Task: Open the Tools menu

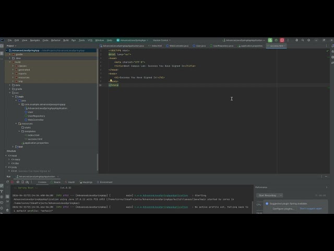Action: 81,40
